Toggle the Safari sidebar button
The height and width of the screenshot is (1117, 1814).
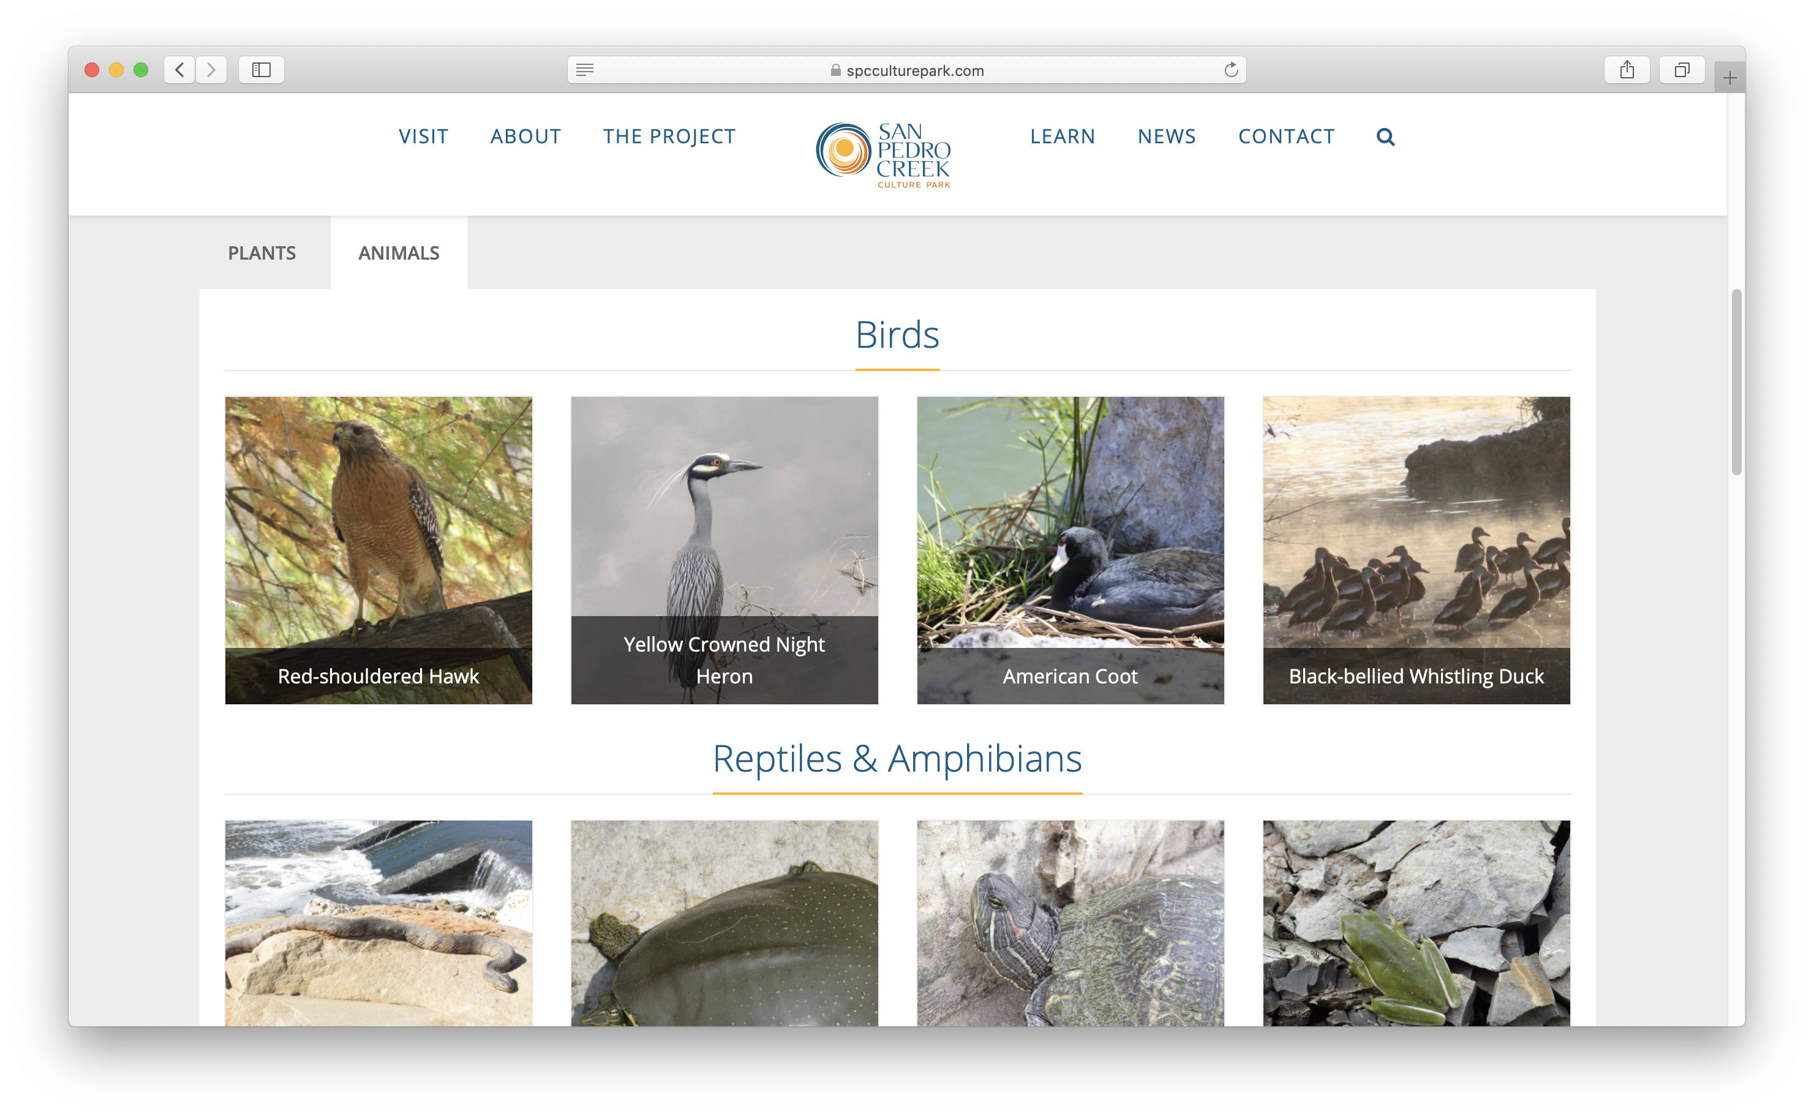[262, 70]
